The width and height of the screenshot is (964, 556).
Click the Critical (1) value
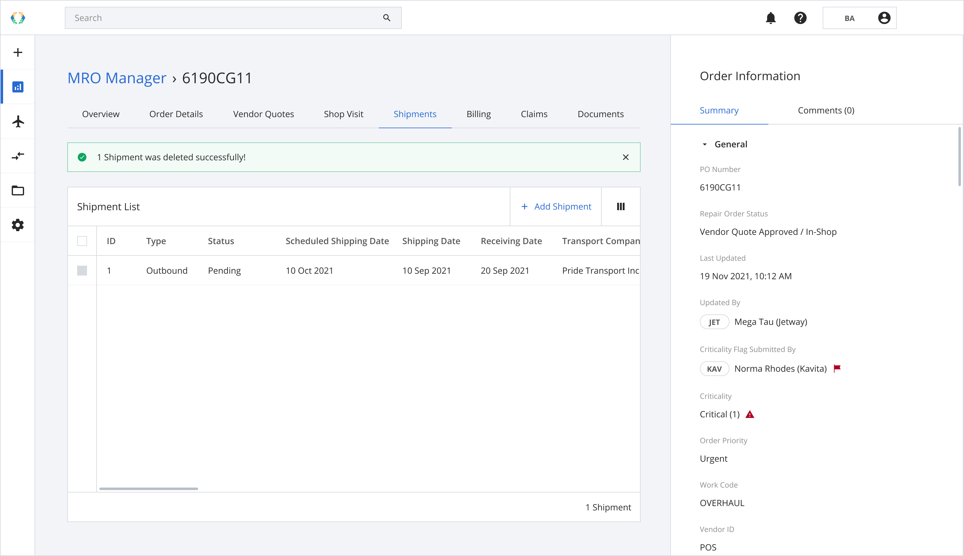click(x=720, y=414)
